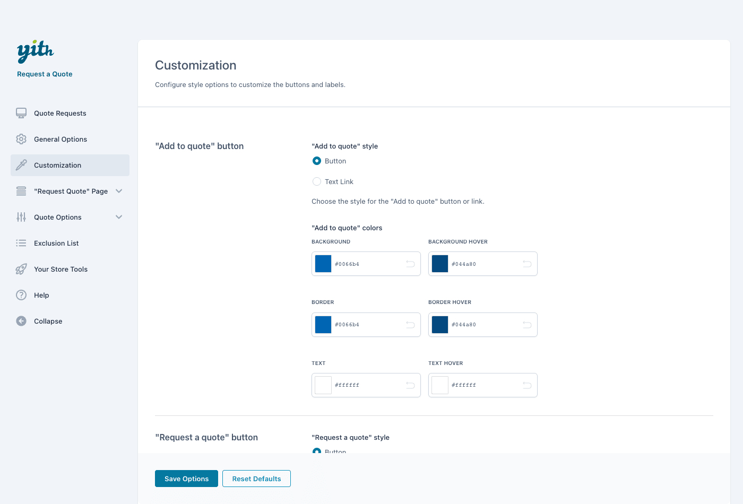Reset the TEXT HOVER color to default
The height and width of the screenshot is (504, 743).
coord(527,385)
